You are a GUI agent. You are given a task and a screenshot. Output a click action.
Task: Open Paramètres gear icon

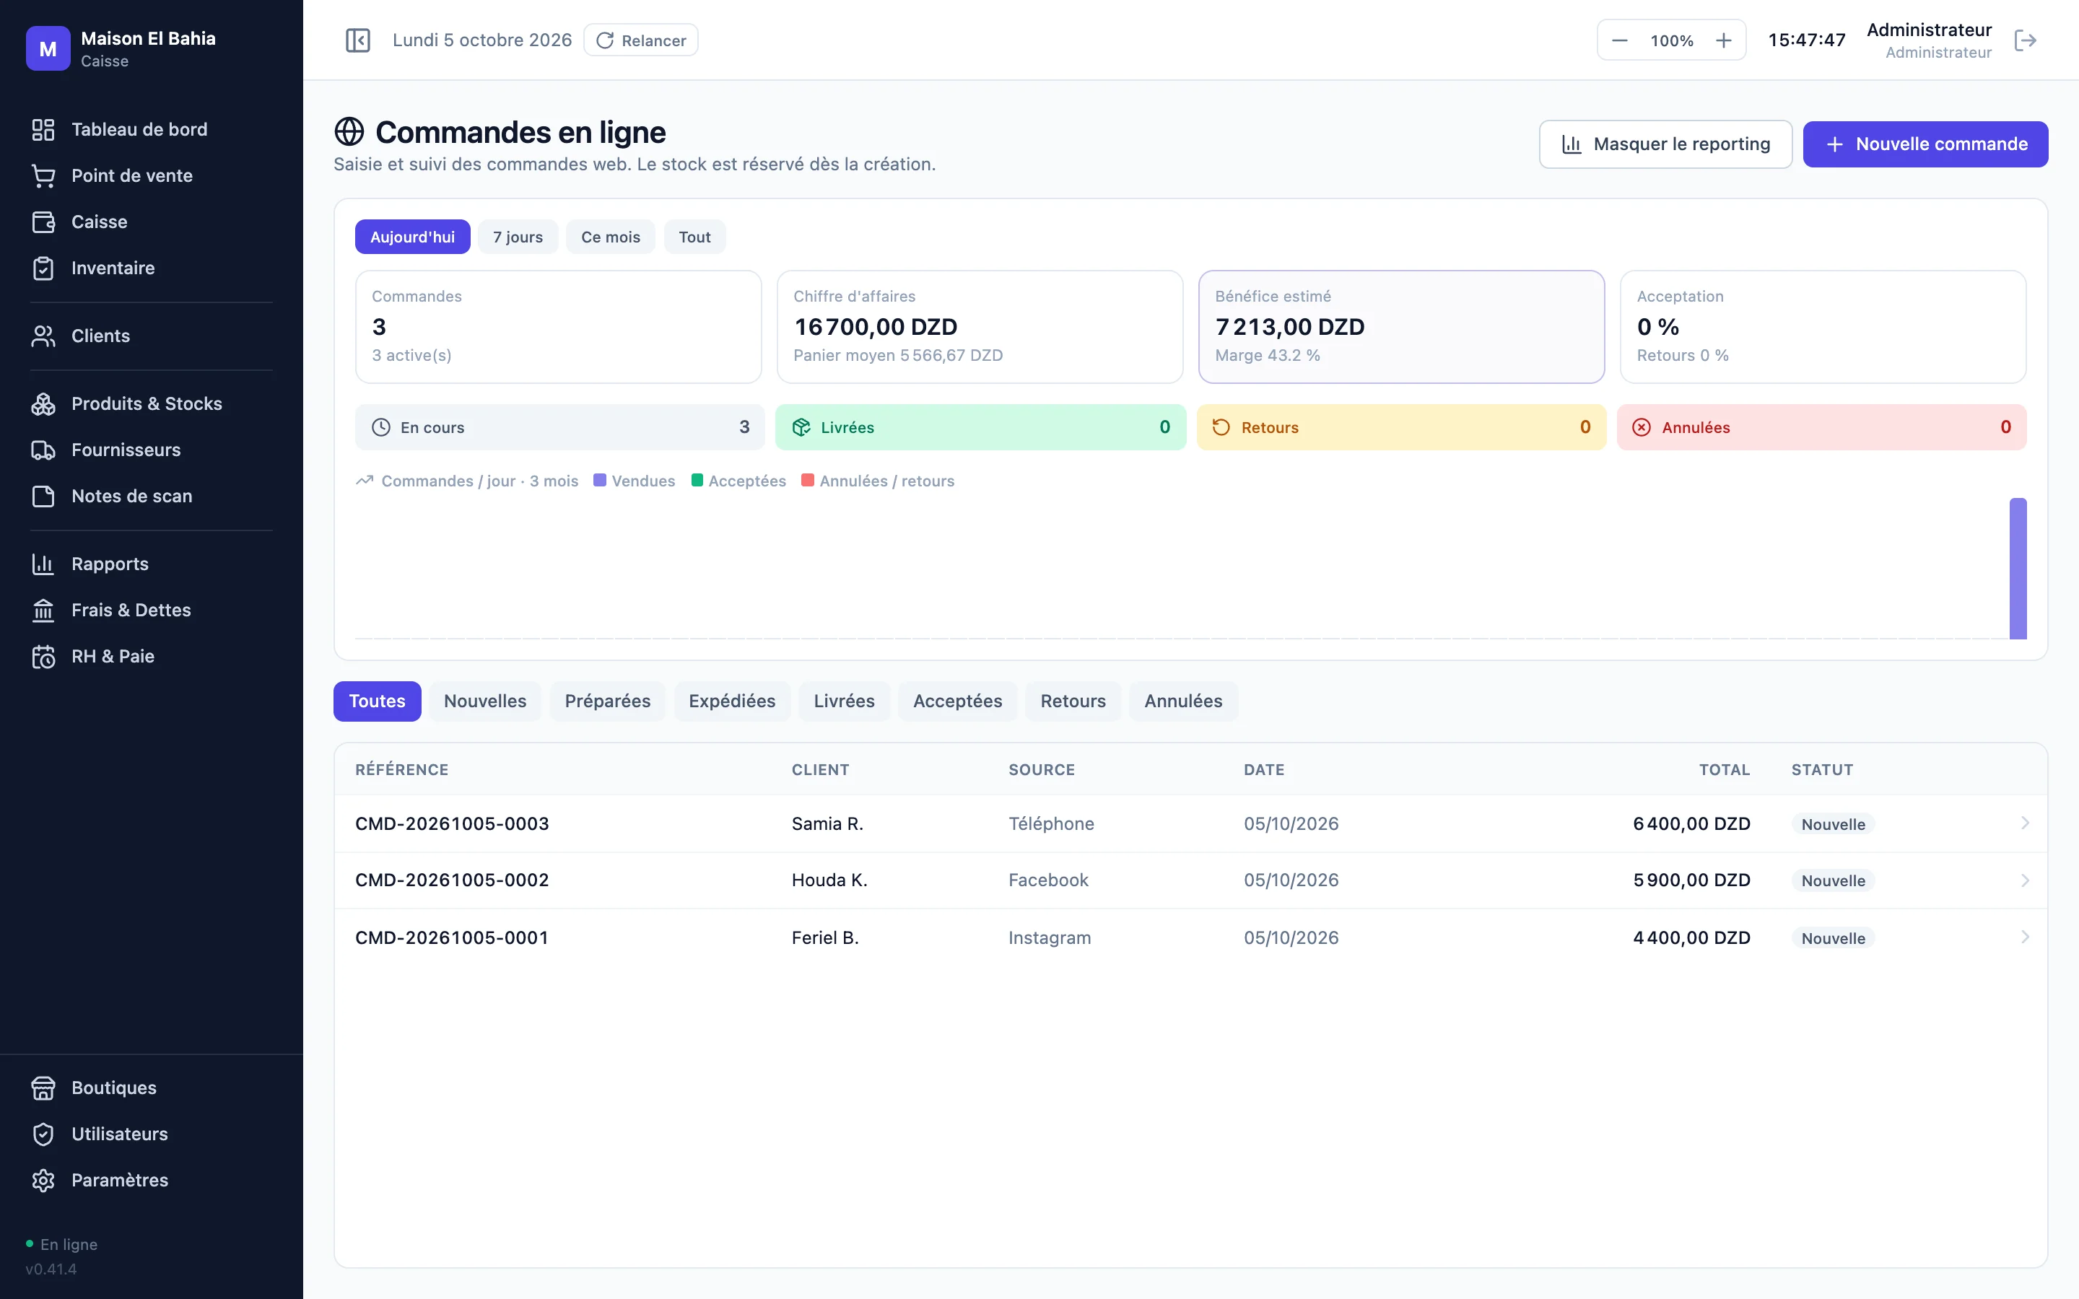point(43,1181)
